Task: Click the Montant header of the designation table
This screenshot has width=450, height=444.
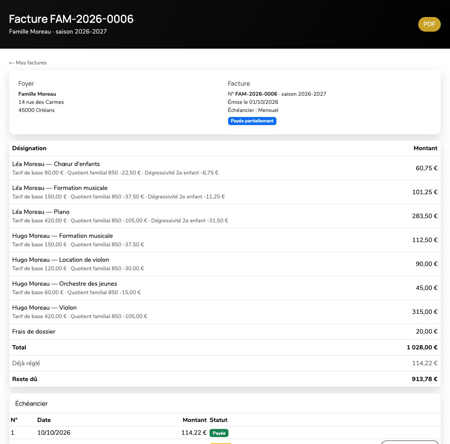Action: tap(425, 148)
